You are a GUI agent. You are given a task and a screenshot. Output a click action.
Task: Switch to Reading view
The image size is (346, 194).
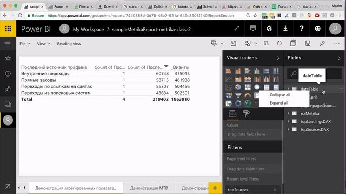[x=69, y=44]
